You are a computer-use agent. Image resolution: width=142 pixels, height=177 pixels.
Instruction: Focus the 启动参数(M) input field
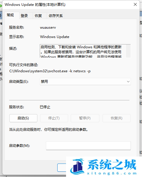88,146
